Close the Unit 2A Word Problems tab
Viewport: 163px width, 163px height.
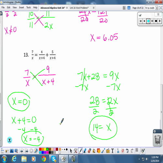pyautogui.click(x=94, y=8)
